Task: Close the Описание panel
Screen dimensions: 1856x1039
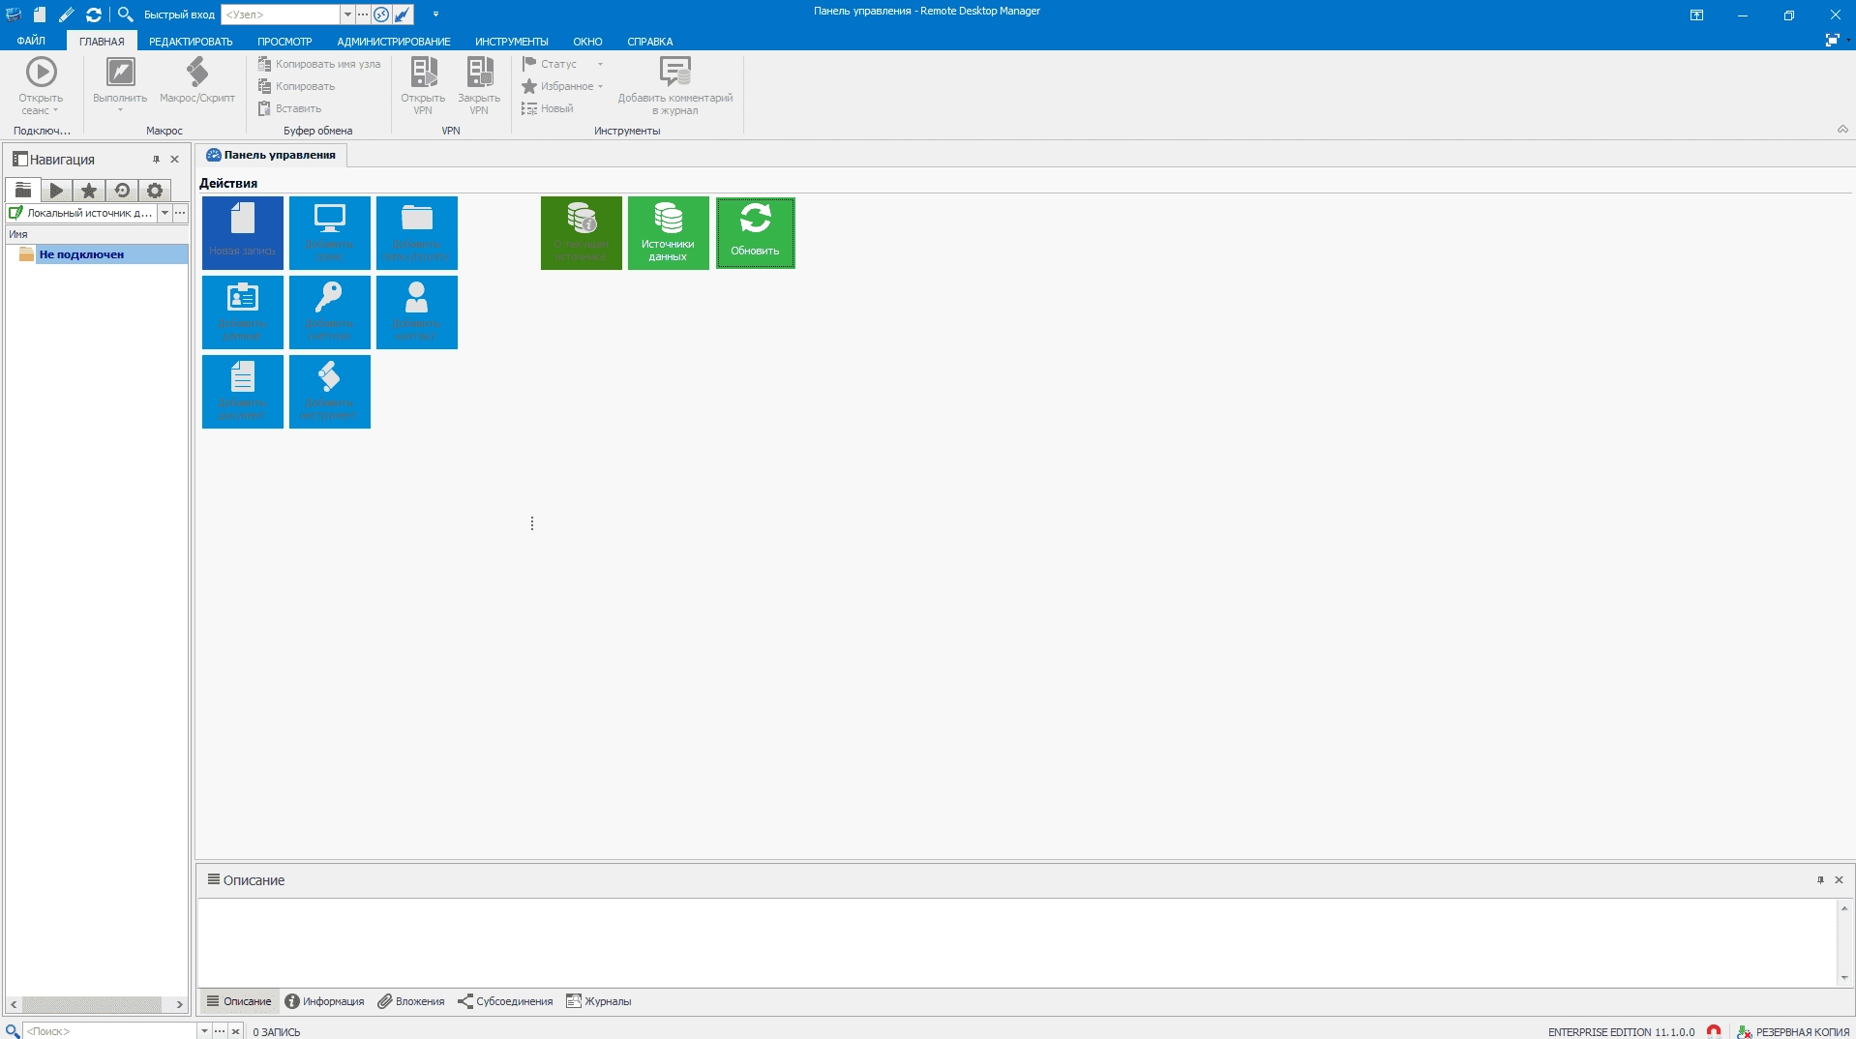Action: (1840, 880)
